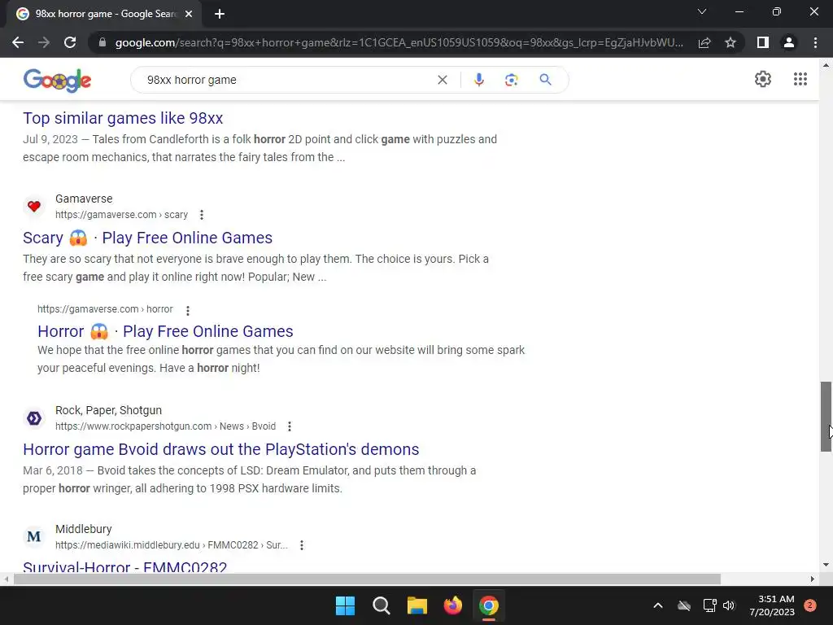Click the scroll up arrow
Image resolution: width=833 pixels, height=625 pixels.
click(x=826, y=65)
